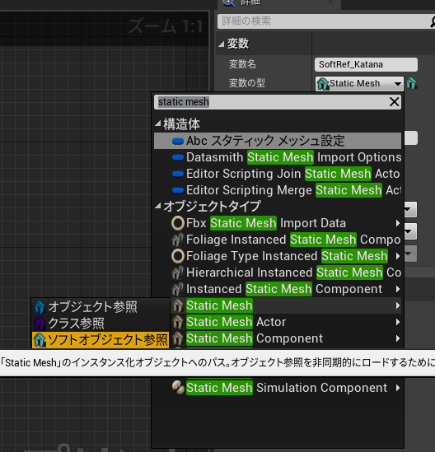The width and height of the screenshot is (435, 452).
Task: Collapse the 構造体 category
Action: [x=158, y=124]
